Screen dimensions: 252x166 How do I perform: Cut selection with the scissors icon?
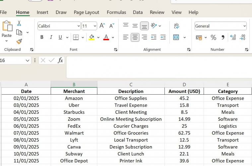[x=19, y=23]
